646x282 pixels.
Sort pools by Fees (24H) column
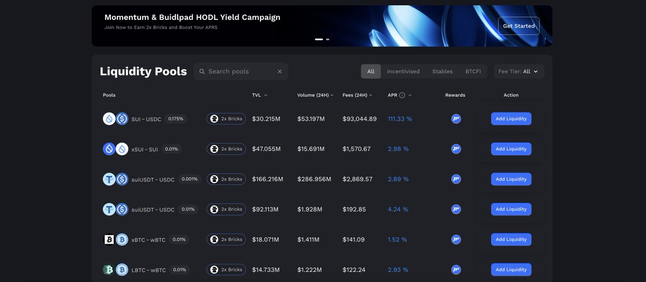357,95
